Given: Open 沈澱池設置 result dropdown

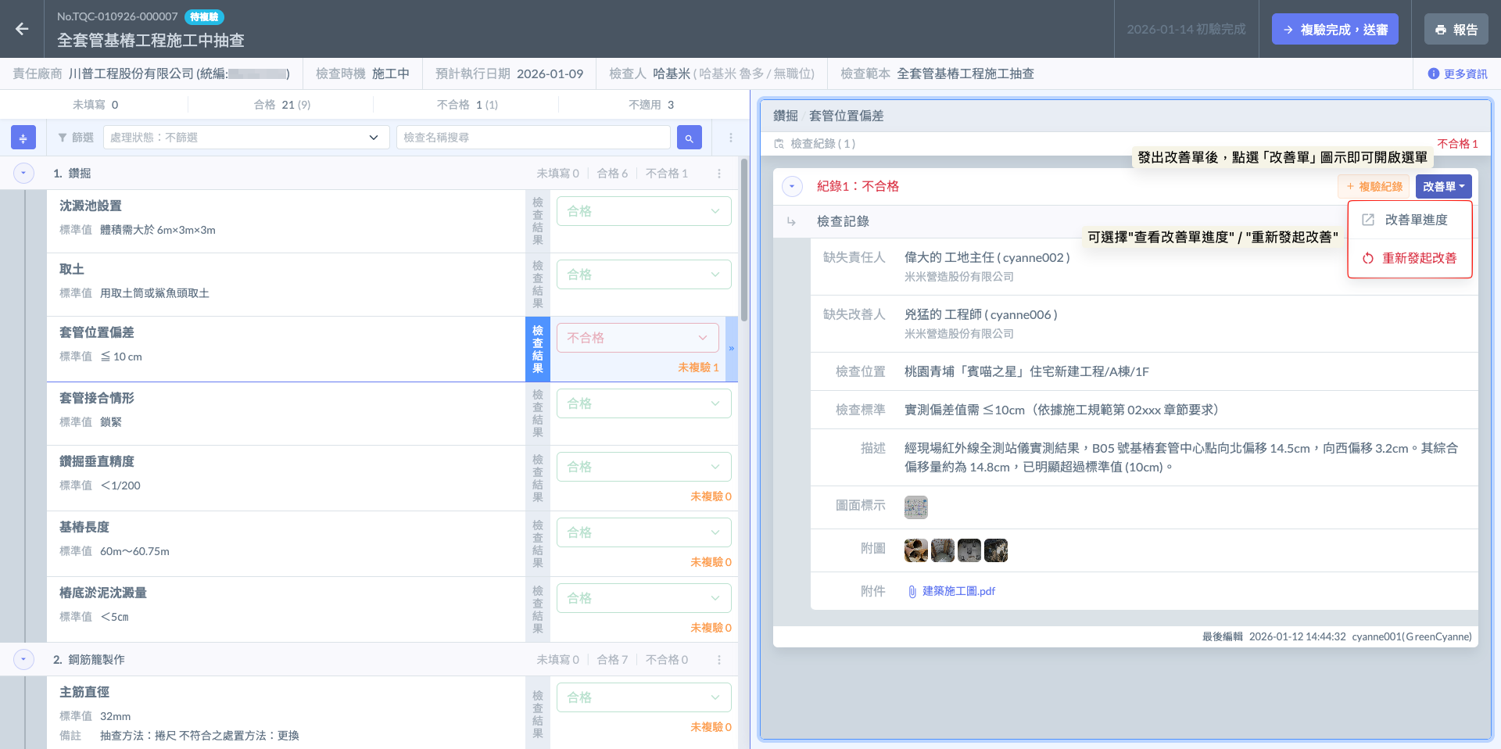Looking at the screenshot, I should point(643,211).
